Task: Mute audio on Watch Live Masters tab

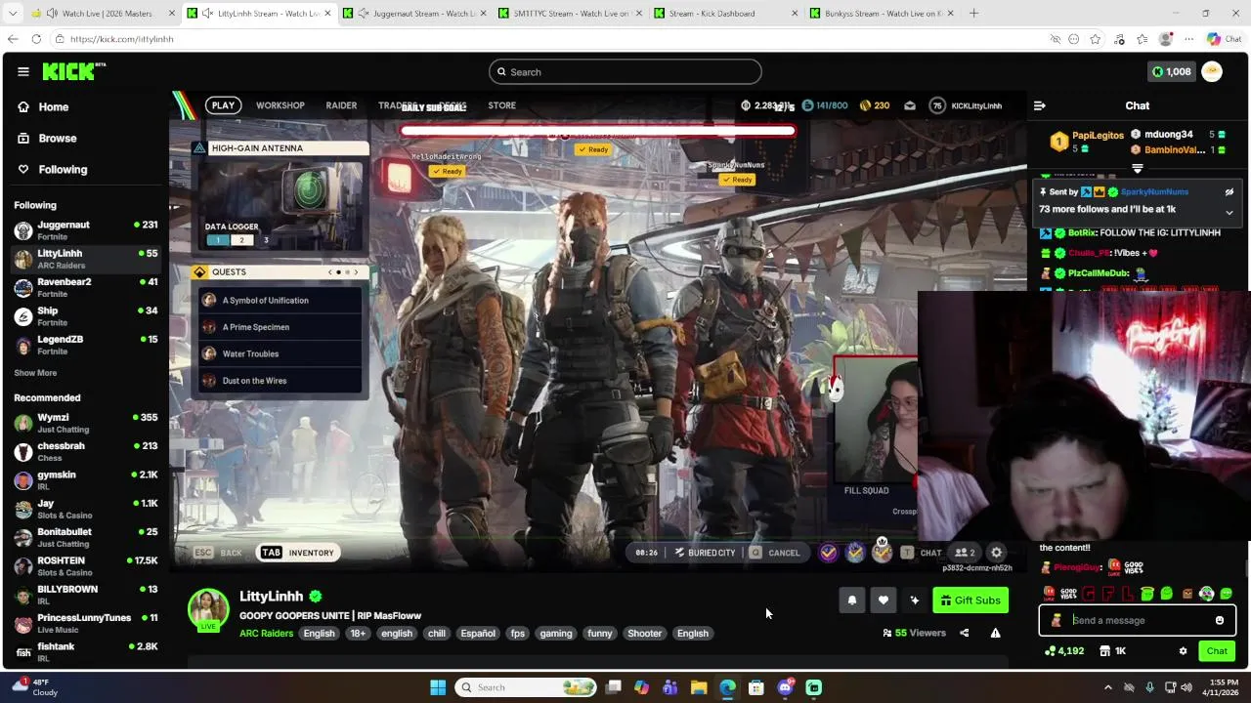Action: tap(51, 14)
